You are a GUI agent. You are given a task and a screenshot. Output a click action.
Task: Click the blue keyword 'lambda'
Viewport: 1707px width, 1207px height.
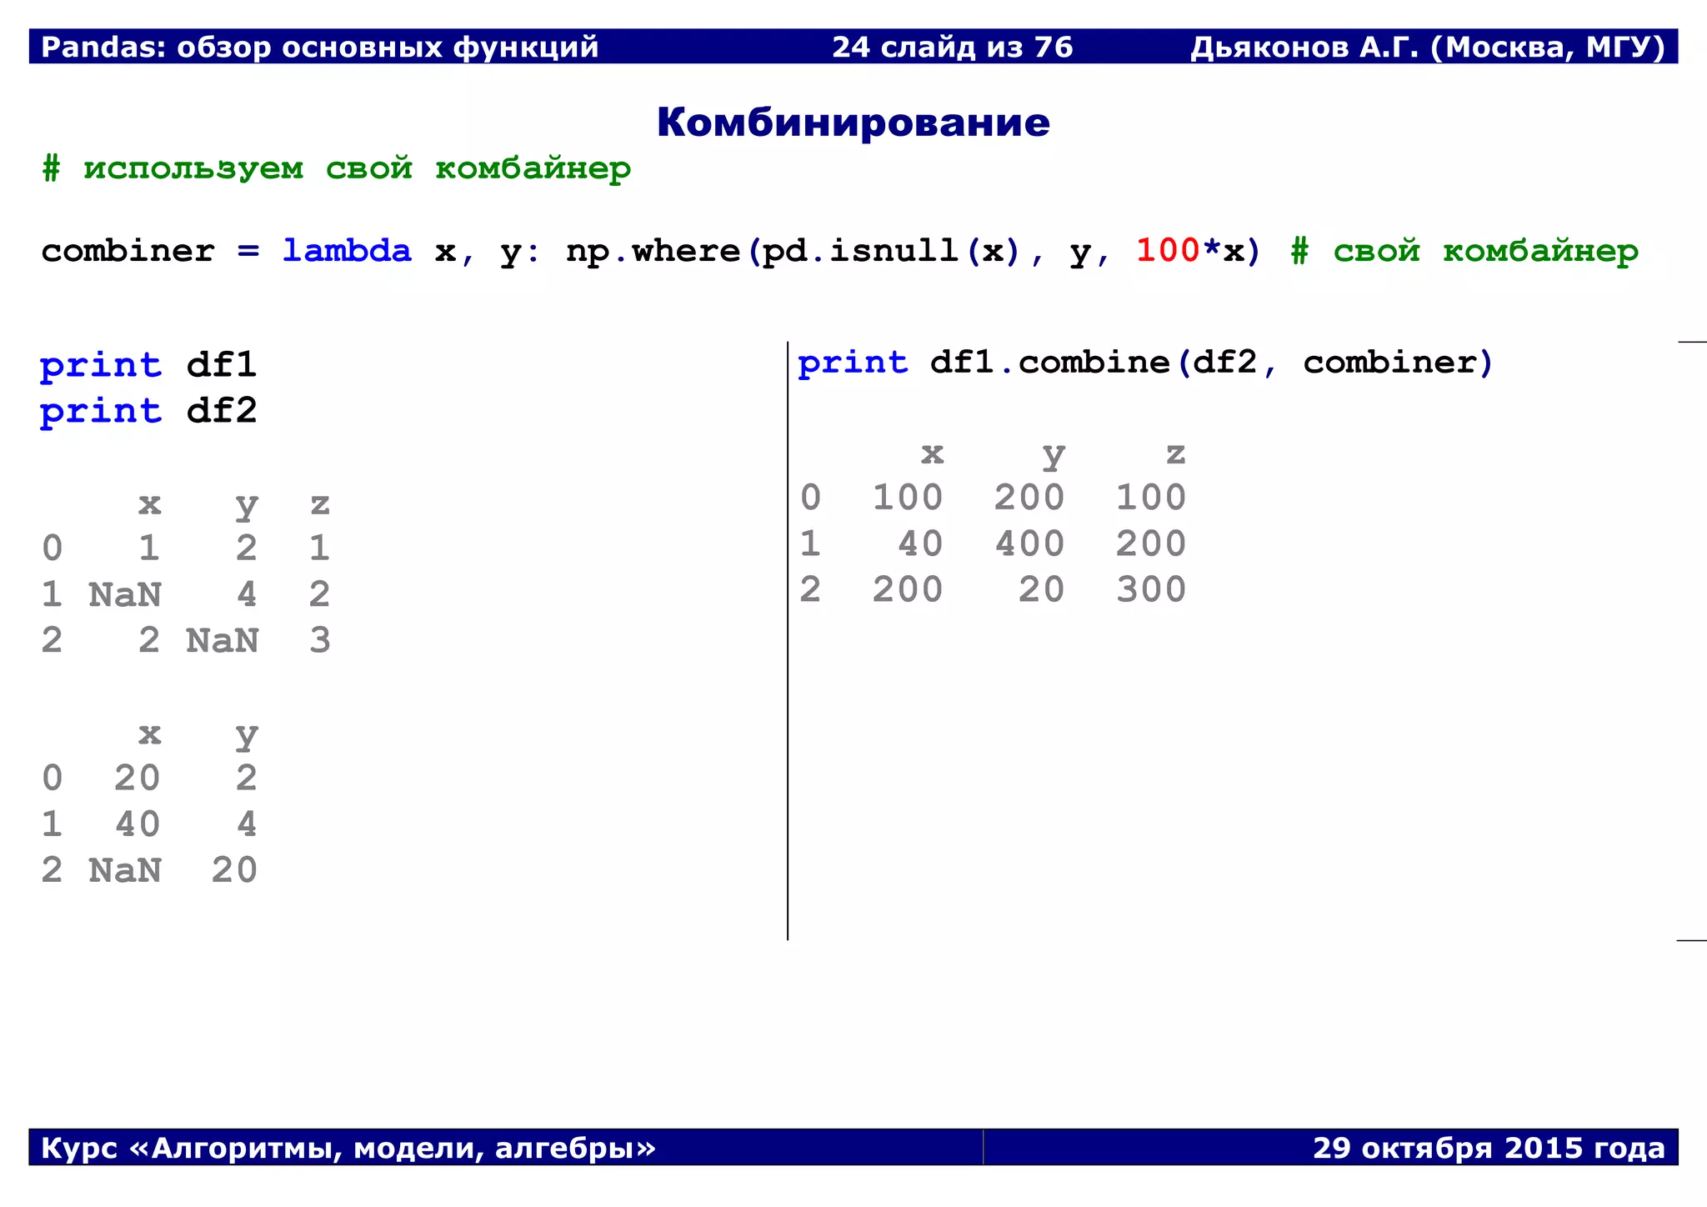[x=347, y=250]
